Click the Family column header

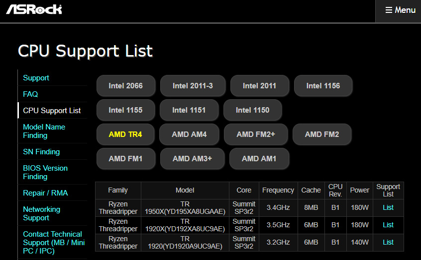coord(118,191)
